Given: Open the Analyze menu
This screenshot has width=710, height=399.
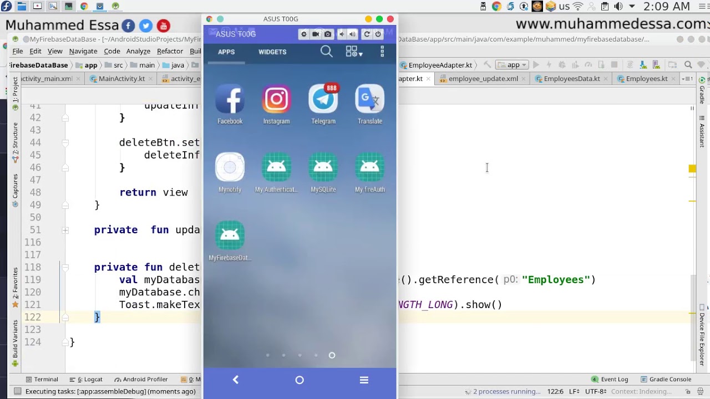Looking at the screenshot, I should click(x=138, y=51).
